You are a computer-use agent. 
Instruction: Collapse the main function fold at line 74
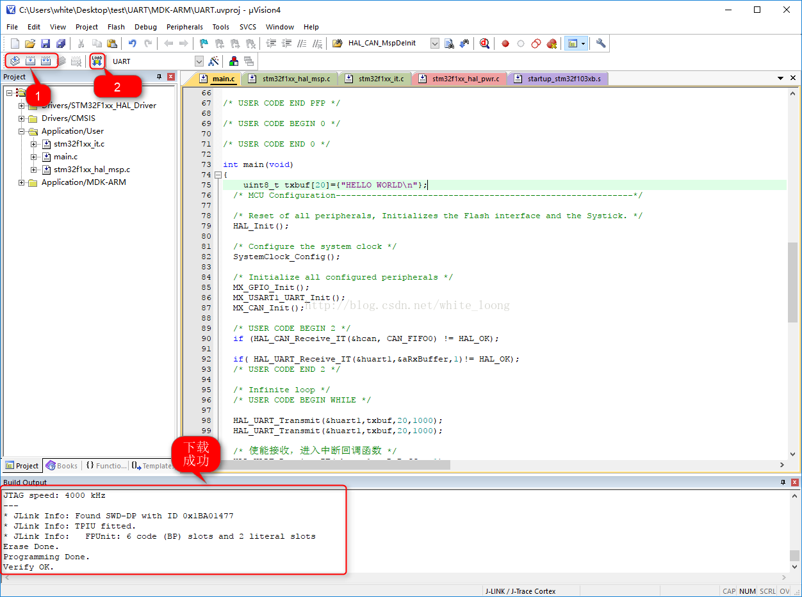pyautogui.click(x=218, y=175)
